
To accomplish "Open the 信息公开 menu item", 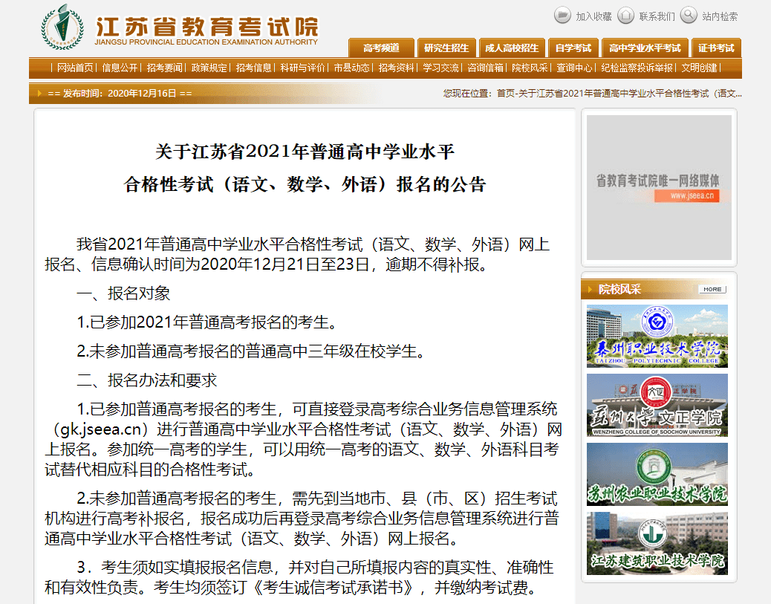I will (120, 68).
